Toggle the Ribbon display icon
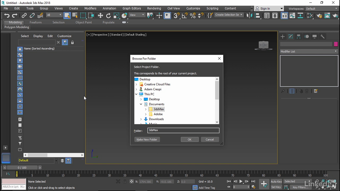 tap(284, 16)
